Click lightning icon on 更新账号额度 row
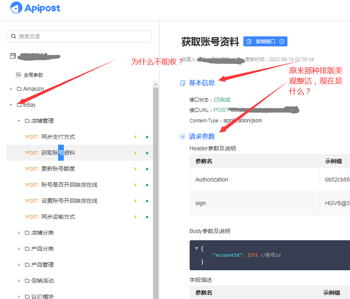This screenshot has height=299, width=350. pos(135,169)
